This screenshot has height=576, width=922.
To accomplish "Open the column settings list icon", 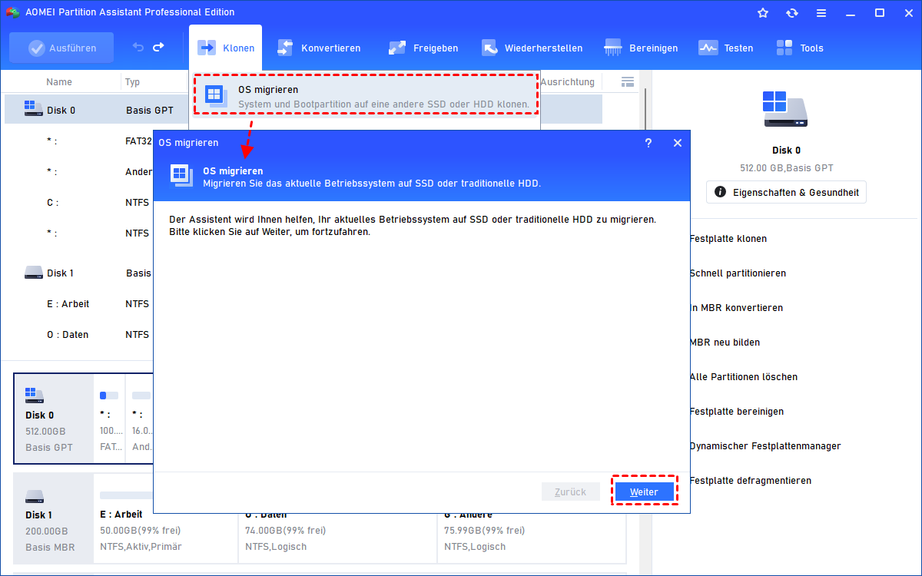I will click(x=628, y=81).
